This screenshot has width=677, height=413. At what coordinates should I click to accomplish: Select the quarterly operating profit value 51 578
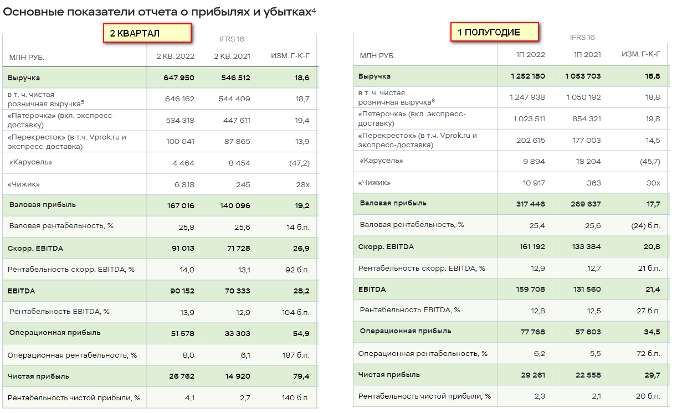[181, 333]
